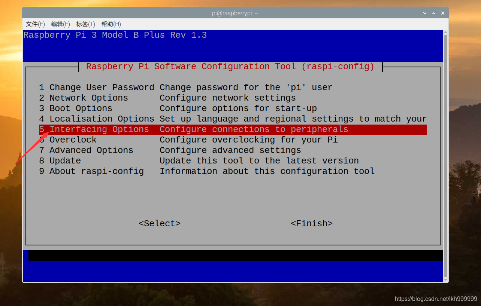
Task: Click scrollbar down arrow
Action: pyautogui.click(x=445, y=279)
